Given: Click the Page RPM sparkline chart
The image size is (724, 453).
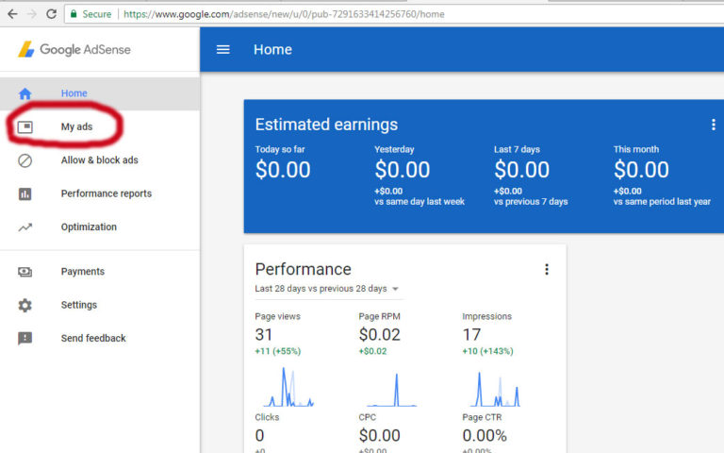Looking at the screenshot, I should (392, 389).
